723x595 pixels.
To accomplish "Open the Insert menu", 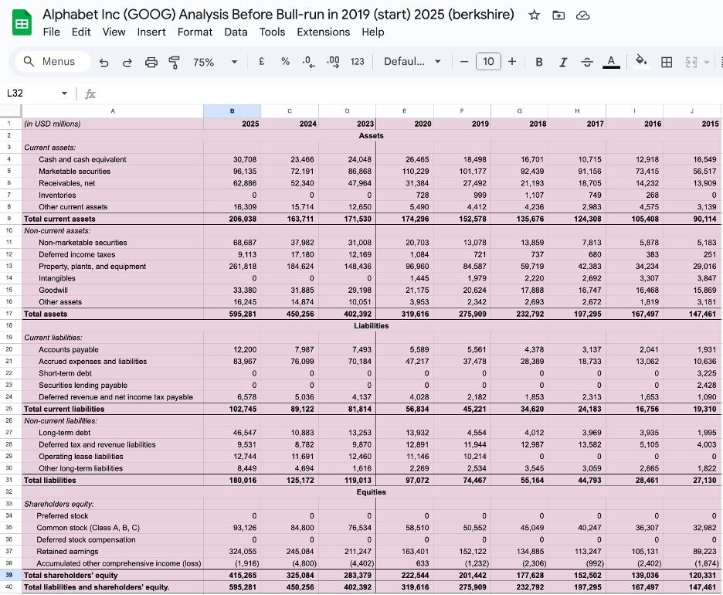I will tap(151, 32).
